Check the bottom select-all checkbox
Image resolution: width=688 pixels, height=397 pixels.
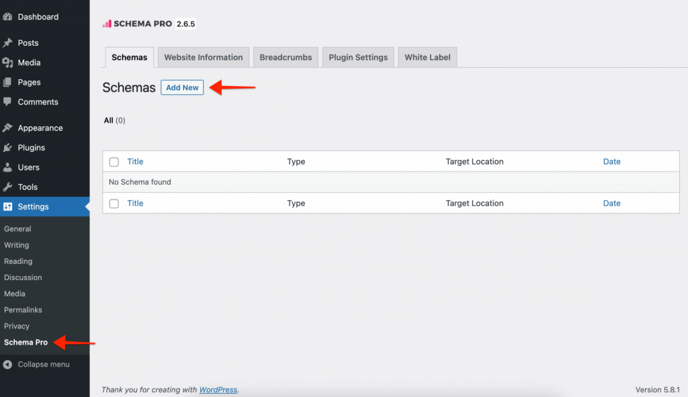(114, 203)
